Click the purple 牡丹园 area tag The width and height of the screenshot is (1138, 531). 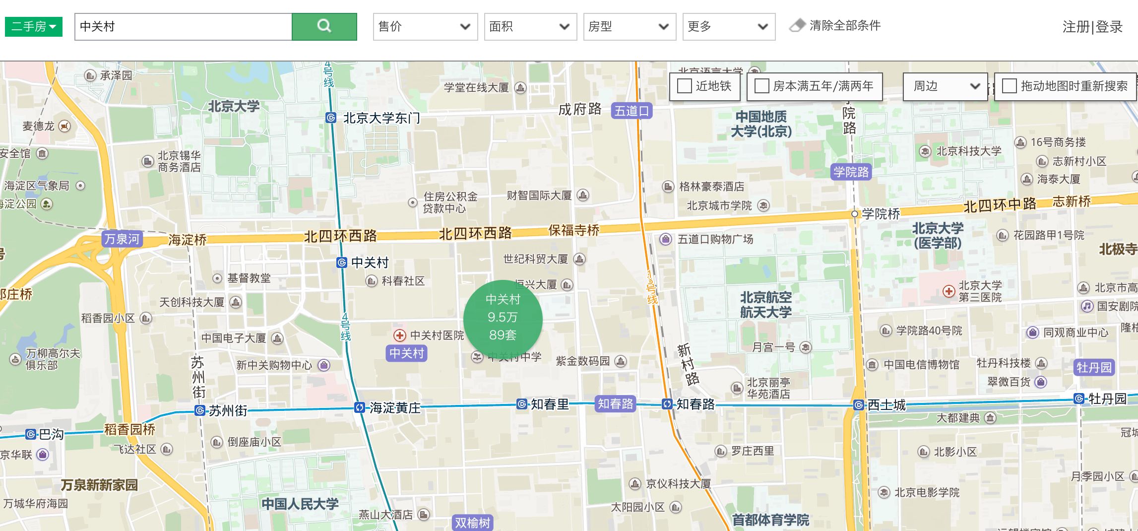pyautogui.click(x=1094, y=367)
